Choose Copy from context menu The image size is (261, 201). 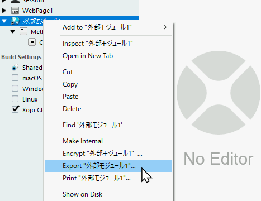(x=108, y=84)
